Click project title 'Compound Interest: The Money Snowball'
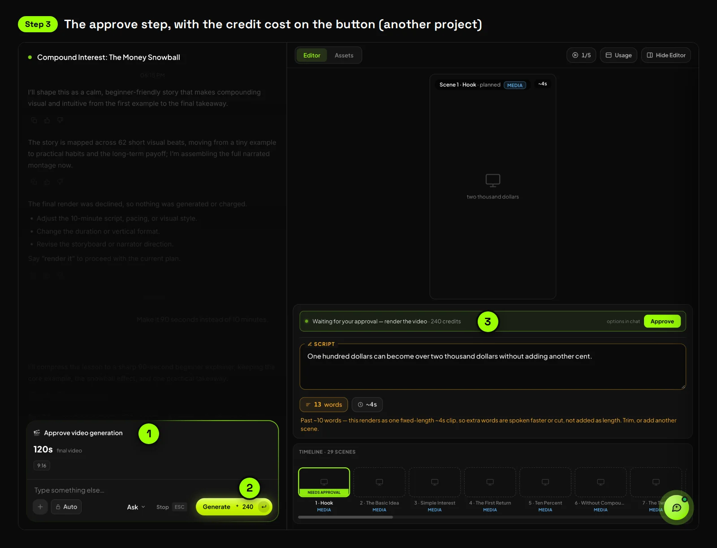The height and width of the screenshot is (548, 717). coord(108,57)
